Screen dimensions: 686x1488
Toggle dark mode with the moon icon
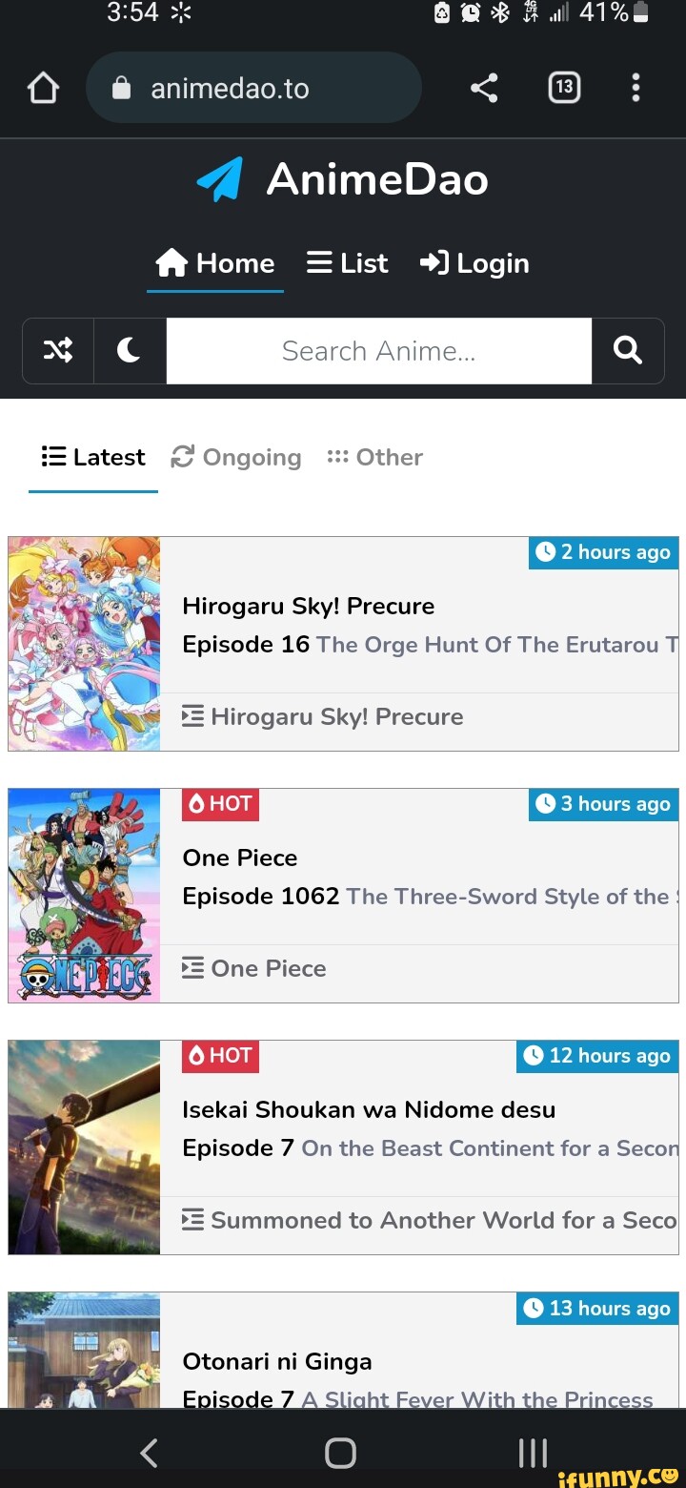pyautogui.click(x=130, y=351)
